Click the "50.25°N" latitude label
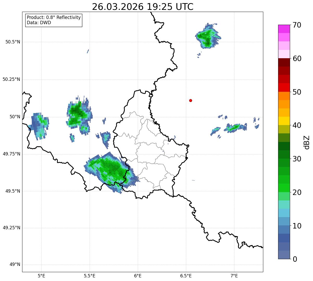 [11, 79]
